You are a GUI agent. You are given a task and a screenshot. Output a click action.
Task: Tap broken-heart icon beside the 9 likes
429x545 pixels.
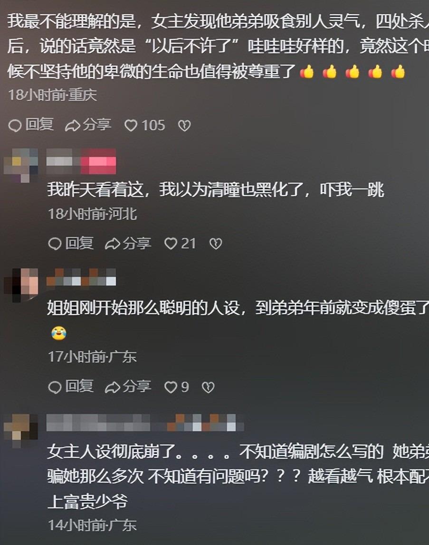click(x=208, y=387)
